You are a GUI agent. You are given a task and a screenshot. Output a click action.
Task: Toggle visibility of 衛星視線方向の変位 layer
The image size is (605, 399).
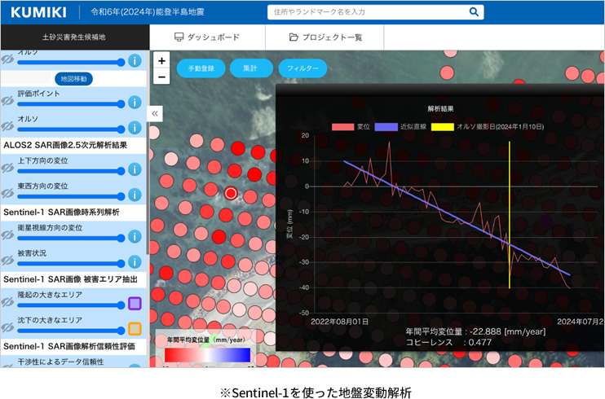pyautogui.click(x=7, y=235)
